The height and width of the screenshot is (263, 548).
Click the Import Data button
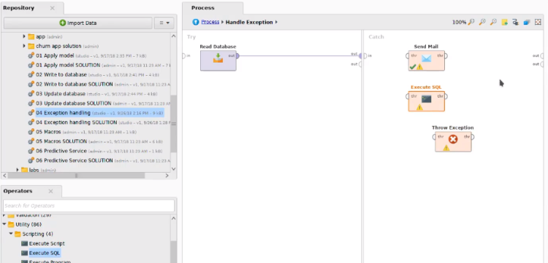(78, 23)
